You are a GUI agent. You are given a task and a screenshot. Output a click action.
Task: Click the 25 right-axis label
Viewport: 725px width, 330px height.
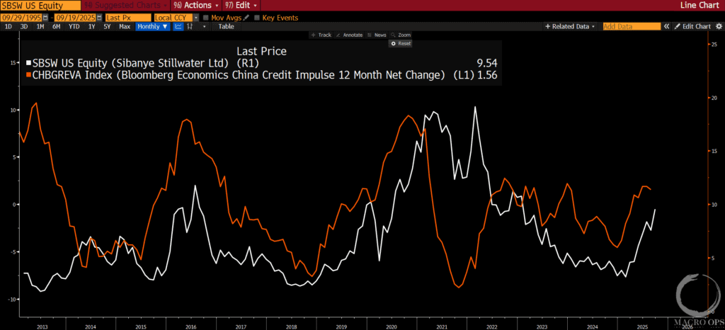tap(714, 45)
